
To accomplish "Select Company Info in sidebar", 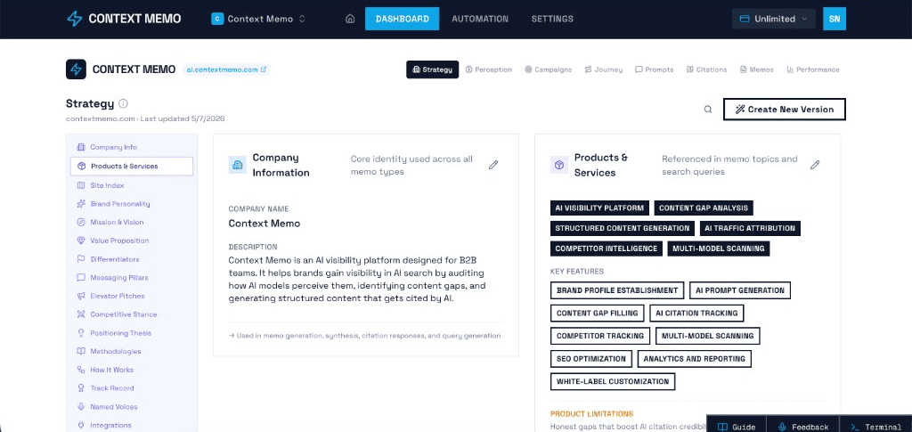I will point(132,147).
